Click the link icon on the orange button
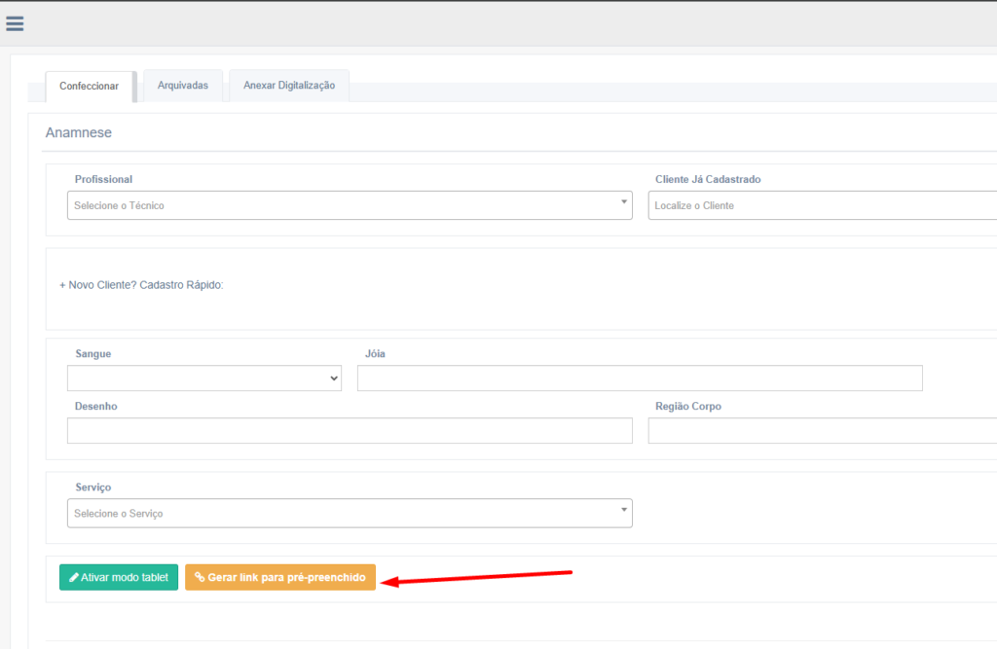Screen dimensions: 997x649 [x=200, y=577]
